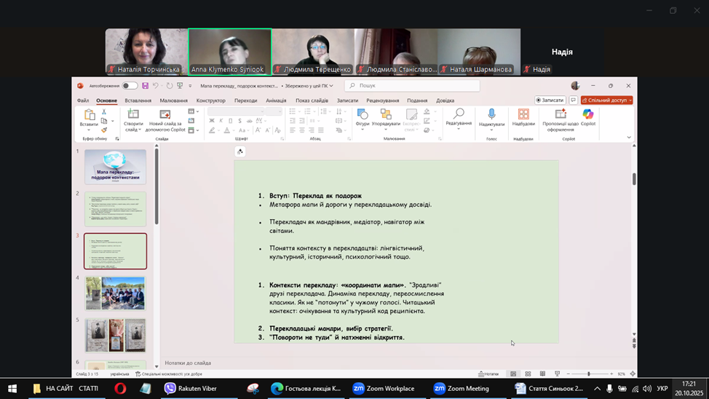
Task: Open the Вставлення ribbon tab
Action: click(x=138, y=100)
